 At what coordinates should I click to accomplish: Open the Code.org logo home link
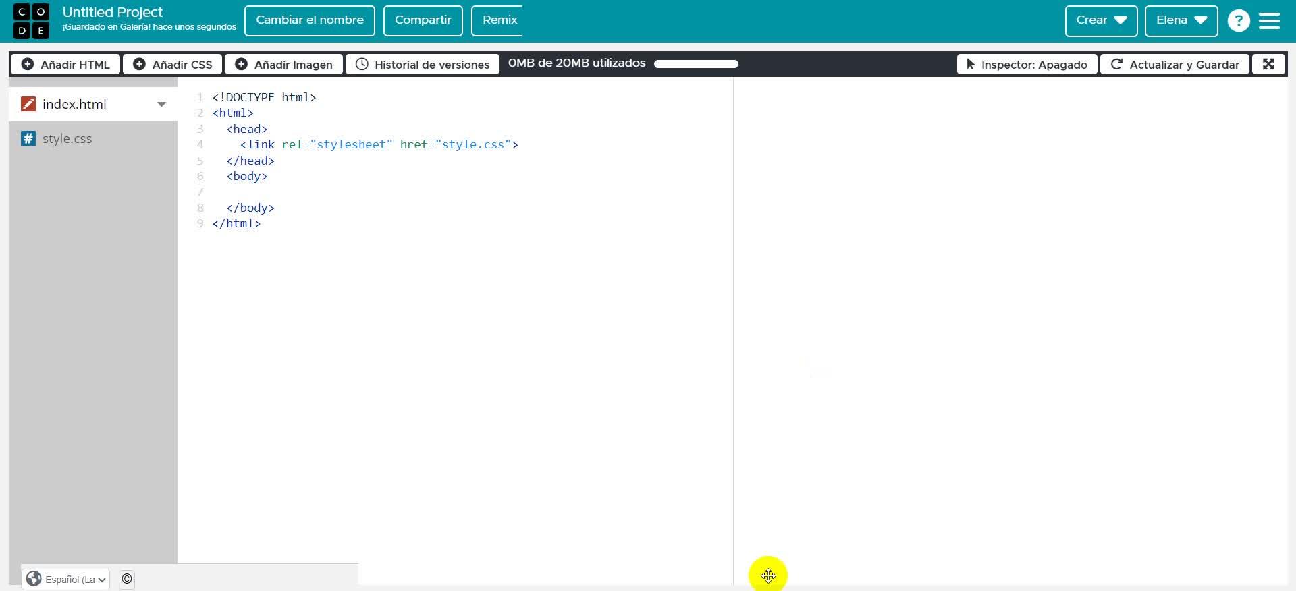point(31,21)
